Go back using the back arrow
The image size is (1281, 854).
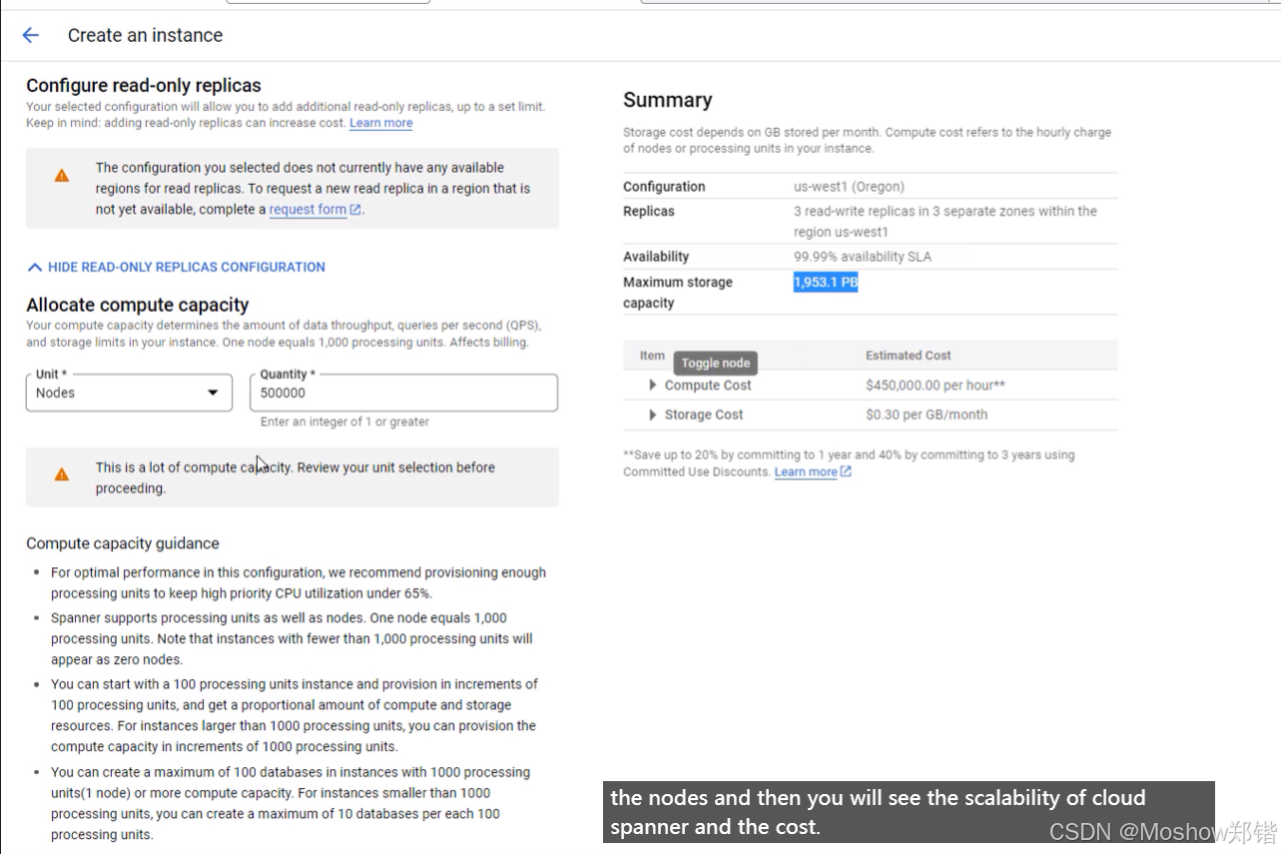click(x=29, y=35)
